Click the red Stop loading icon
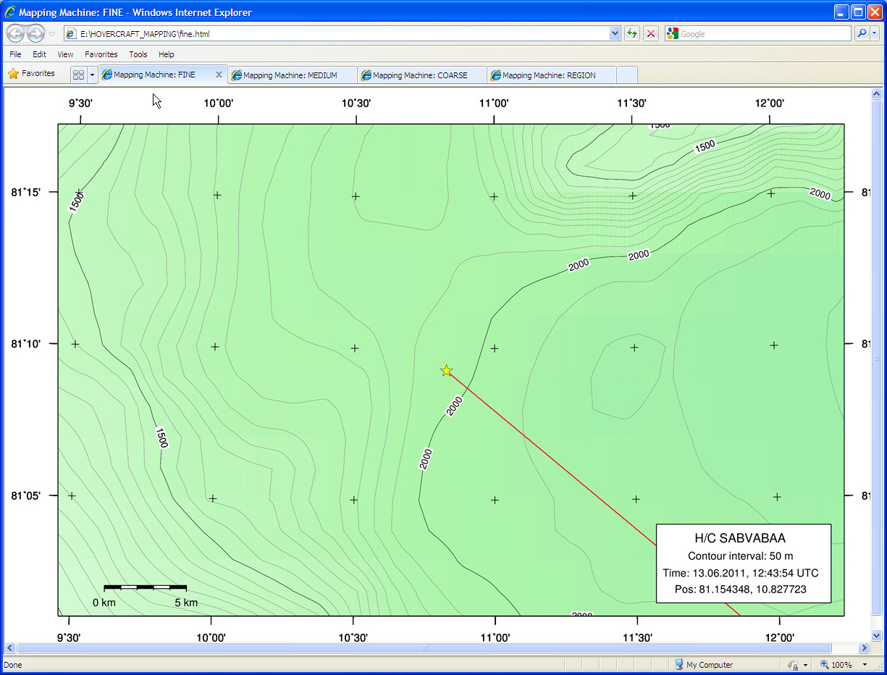Screen dimensions: 887x675 click(651, 33)
